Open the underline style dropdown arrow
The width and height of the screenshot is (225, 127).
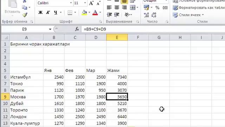point(61,13)
